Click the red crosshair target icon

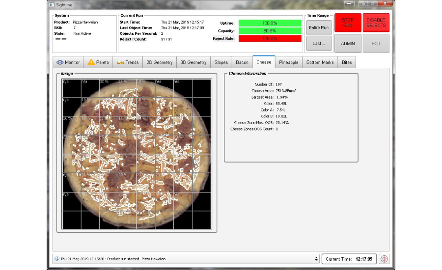(384, 259)
